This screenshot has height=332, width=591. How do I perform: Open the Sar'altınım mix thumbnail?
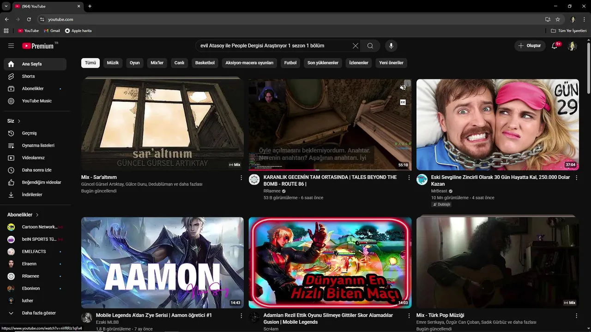(163, 125)
